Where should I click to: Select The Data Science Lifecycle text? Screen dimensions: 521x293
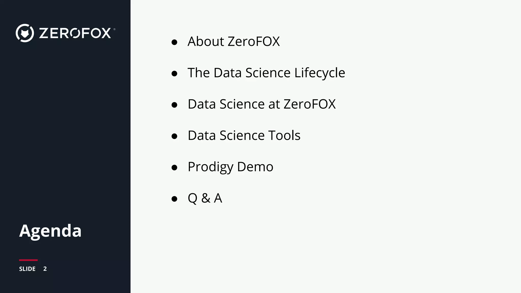coord(266,73)
